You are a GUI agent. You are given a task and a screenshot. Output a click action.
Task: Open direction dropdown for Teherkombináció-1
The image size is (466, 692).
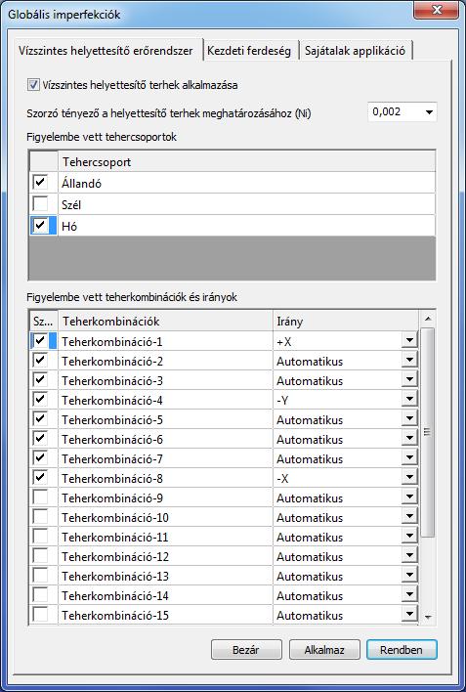point(410,341)
